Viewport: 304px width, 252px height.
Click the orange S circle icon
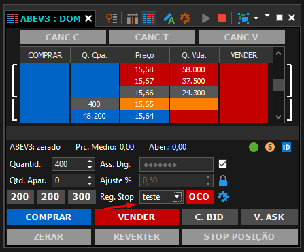270,147
